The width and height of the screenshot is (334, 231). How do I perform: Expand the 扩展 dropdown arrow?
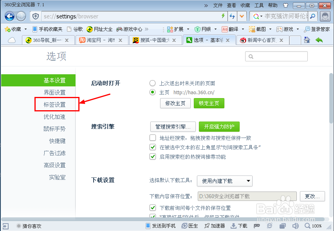[188, 29]
